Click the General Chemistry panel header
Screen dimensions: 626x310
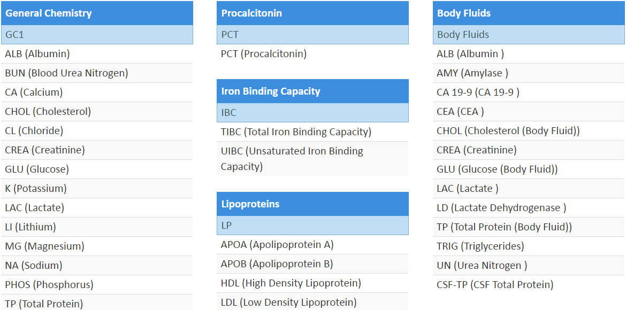[x=96, y=13]
